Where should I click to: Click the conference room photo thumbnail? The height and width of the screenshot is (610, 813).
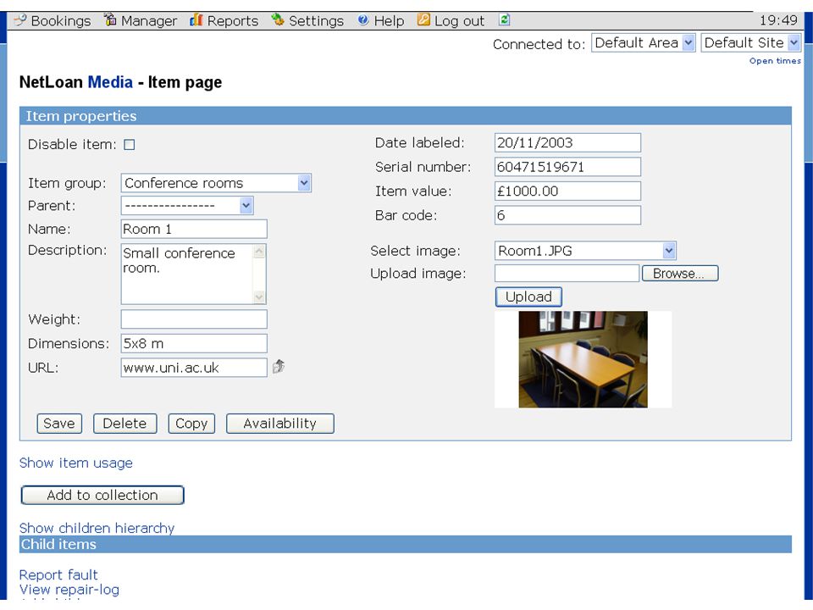[583, 359]
